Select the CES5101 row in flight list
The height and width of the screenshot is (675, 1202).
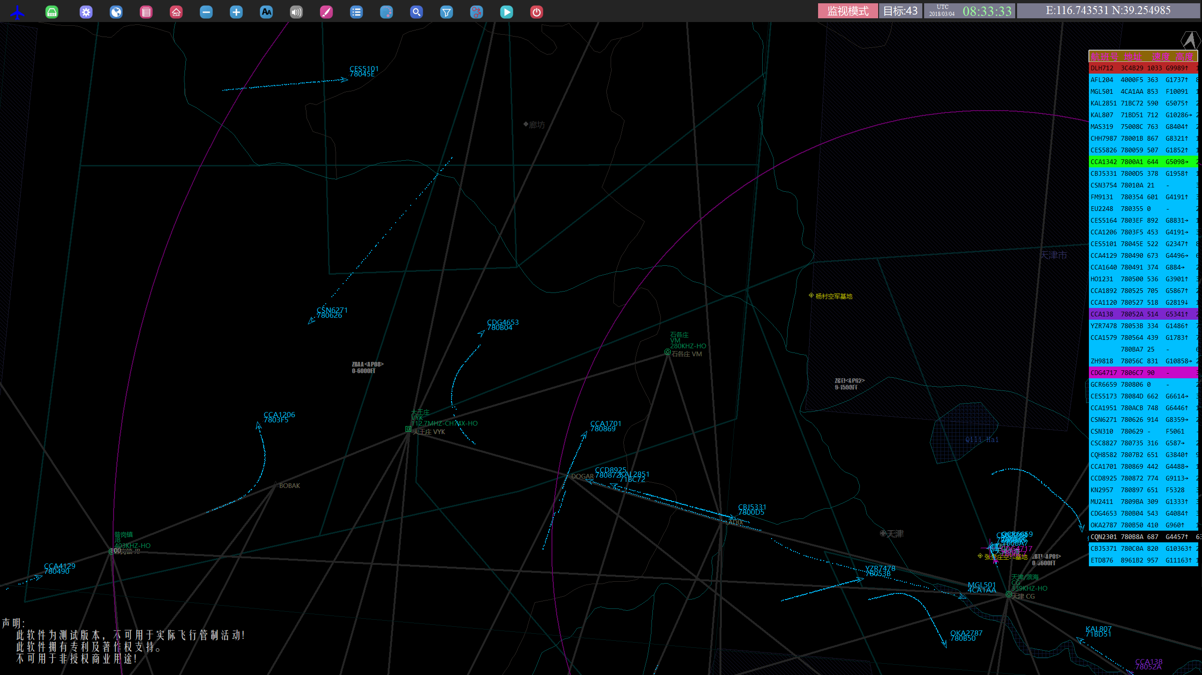pyautogui.click(x=1143, y=244)
